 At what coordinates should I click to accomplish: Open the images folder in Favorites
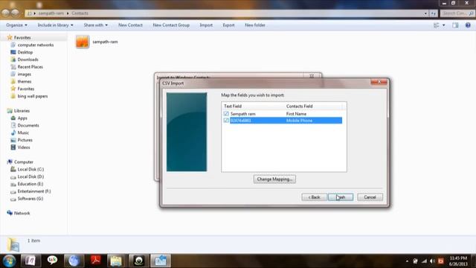click(24, 74)
